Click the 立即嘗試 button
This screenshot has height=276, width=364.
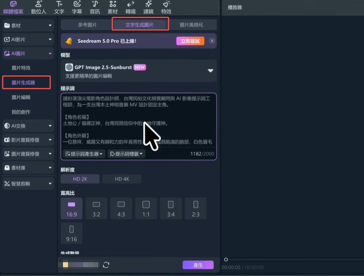[x=190, y=41]
